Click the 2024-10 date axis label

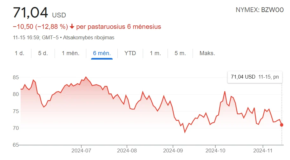[x=215, y=150]
